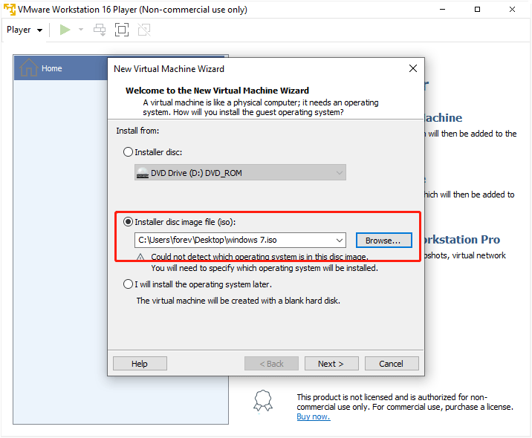The width and height of the screenshot is (532, 438).
Task: Enter full screen mode with the toolbar icon
Action: (x=122, y=30)
